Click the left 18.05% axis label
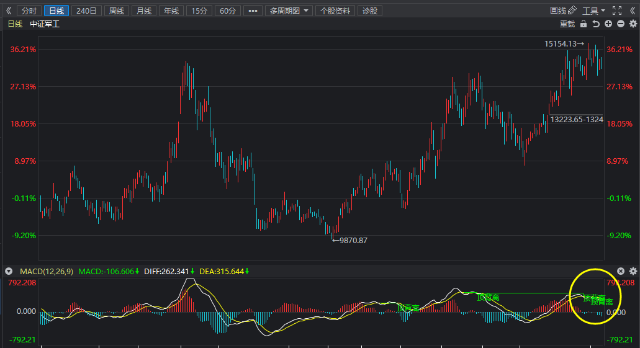This screenshot has height=348, width=640. pyautogui.click(x=23, y=124)
